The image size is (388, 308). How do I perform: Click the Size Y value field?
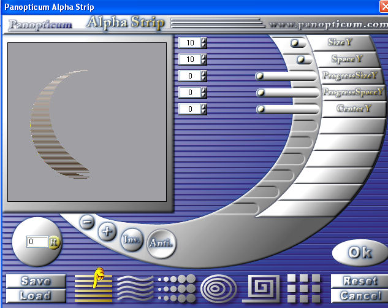(190, 43)
